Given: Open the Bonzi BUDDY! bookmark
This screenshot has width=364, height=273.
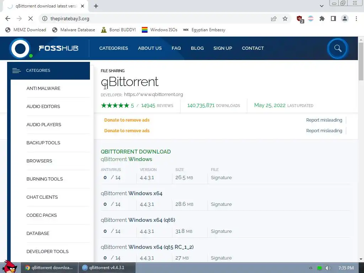Looking at the screenshot, I should [x=118, y=30].
